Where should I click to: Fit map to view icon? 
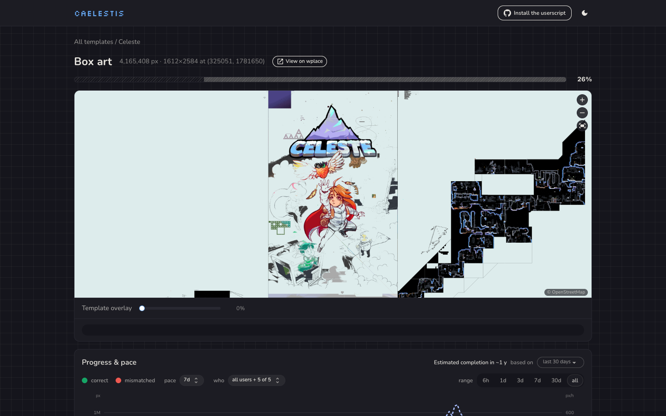pyautogui.click(x=582, y=126)
